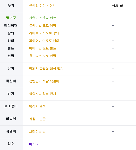The width and height of the screenshot is (136, 150).
Task: Click the +12강화 reinforcement value
Action: coord(118,5)
